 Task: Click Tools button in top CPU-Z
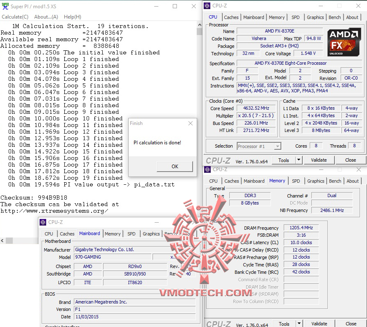(x=284, y=160)
